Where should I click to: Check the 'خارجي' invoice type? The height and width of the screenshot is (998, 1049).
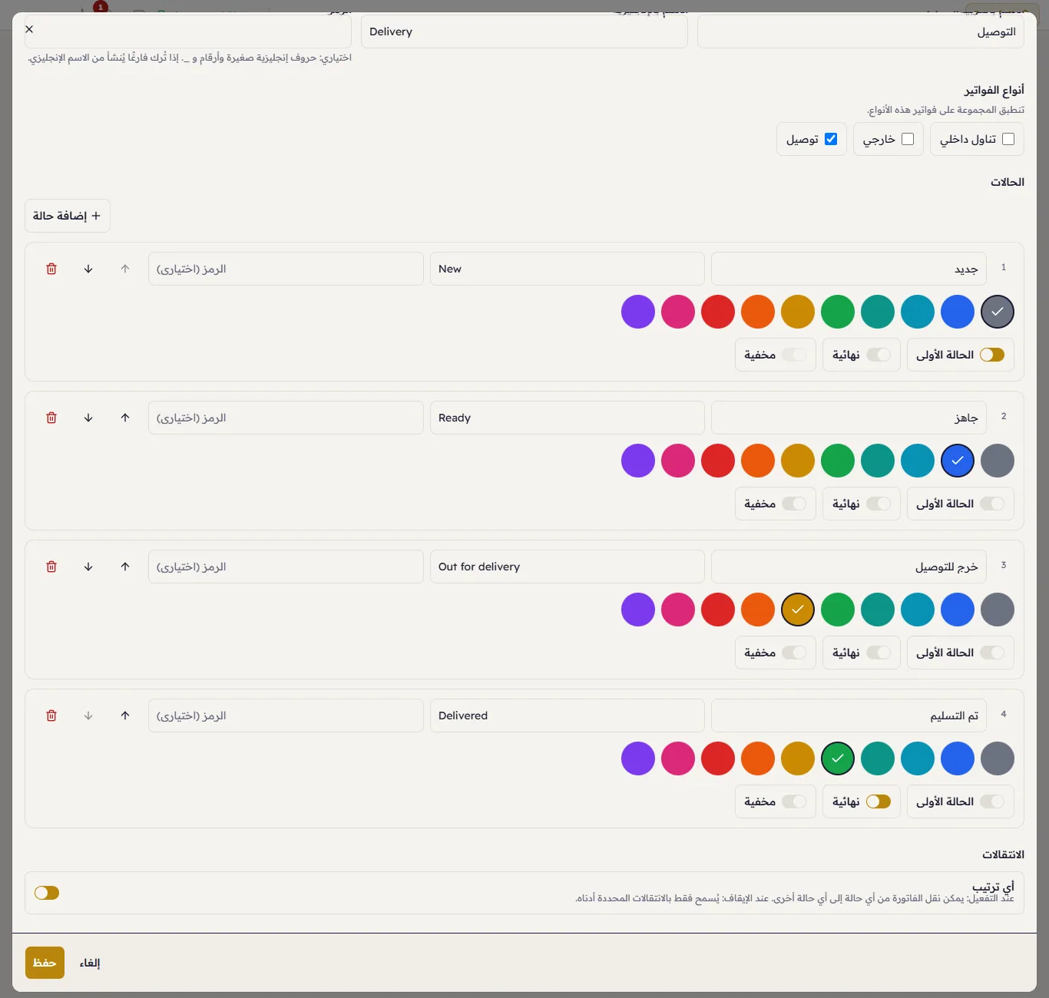(x=908, y=139)
